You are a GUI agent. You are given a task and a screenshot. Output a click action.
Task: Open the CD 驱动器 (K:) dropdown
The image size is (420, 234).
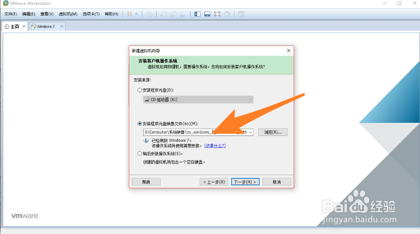coord(198,99)
